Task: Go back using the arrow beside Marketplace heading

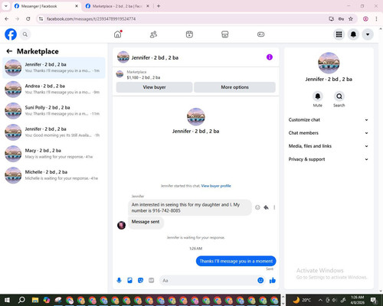Action: click(x=9, y=51)
